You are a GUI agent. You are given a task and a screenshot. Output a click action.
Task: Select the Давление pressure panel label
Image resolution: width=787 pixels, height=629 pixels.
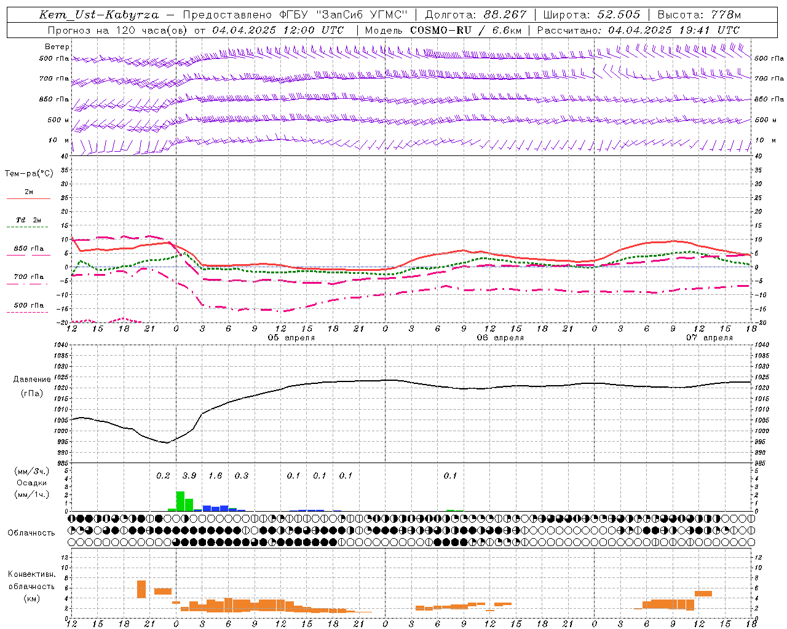pos(32,380)
